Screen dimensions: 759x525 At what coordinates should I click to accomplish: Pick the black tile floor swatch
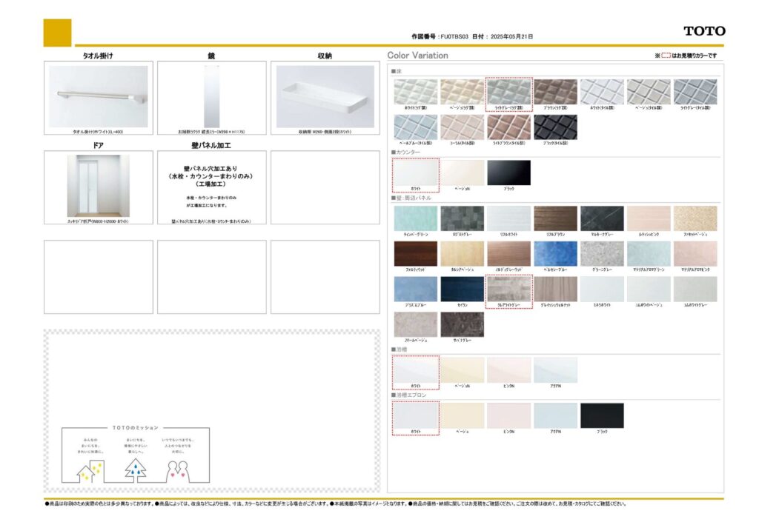(x=555, y=127)
